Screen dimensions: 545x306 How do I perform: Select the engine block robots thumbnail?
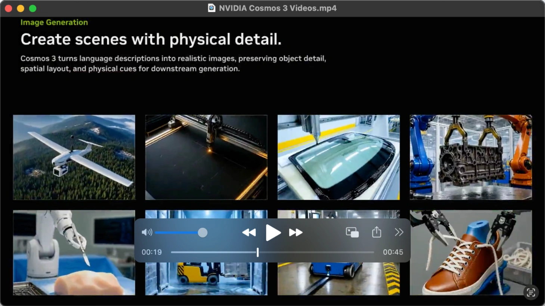click(471, 157)
